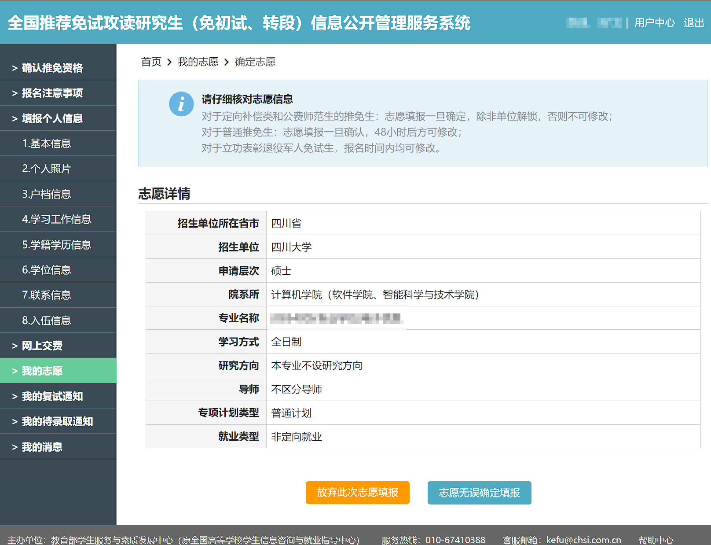Open 6.学位信息 sidebar entry
The height and width of the screenshot is (545, 711).
pos(58,270)
